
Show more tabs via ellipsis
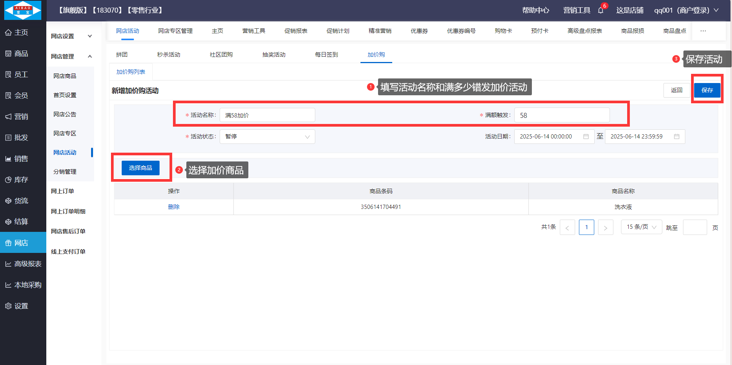tap(703, 31)
